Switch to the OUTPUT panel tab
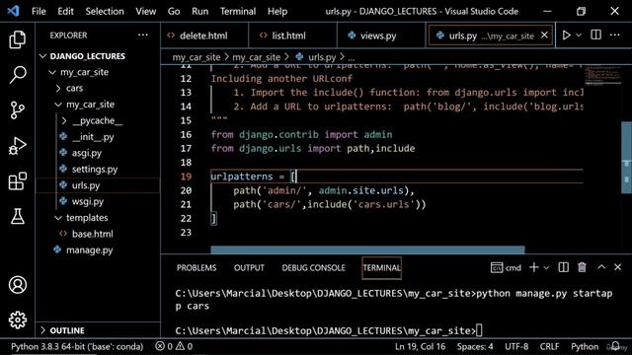This screenshot has height=355, width=632. pyautogui.click(x=249, y=267)
